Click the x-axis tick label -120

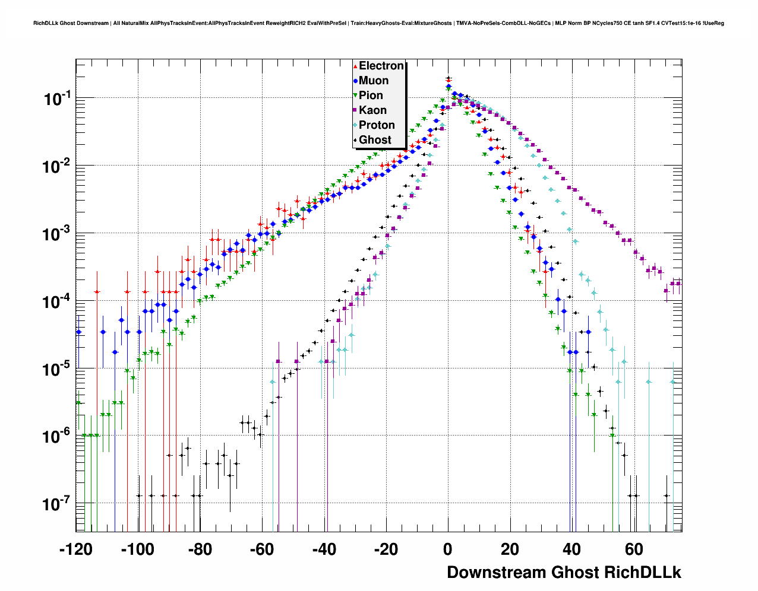[76, 549]
